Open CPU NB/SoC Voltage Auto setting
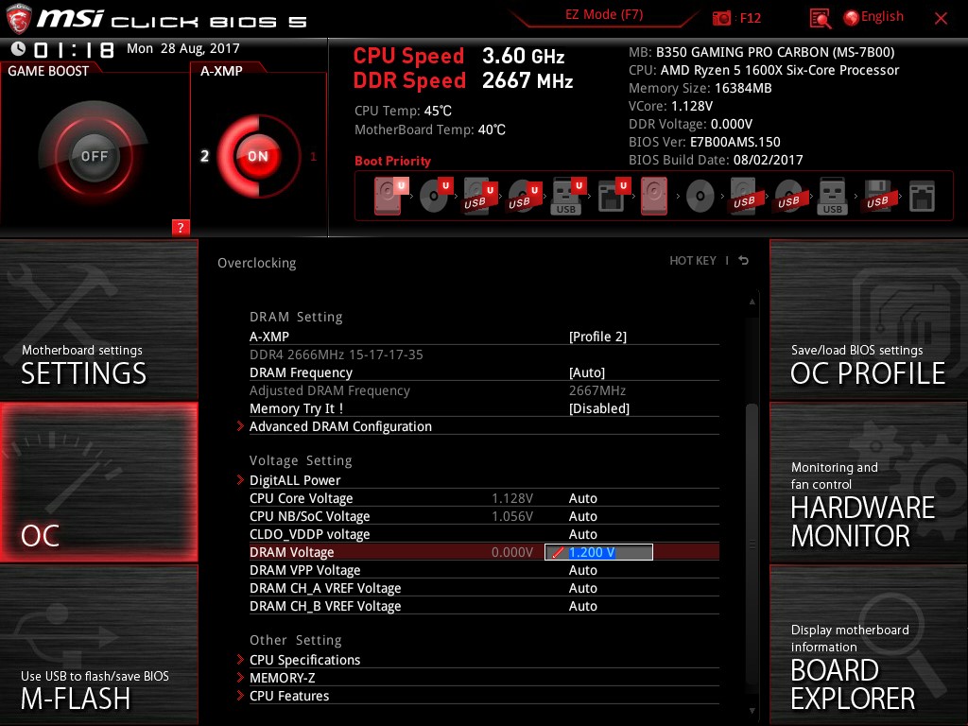The height and width of the screenshot is (726, 968). pyautogui.click(x=582, y=516)
